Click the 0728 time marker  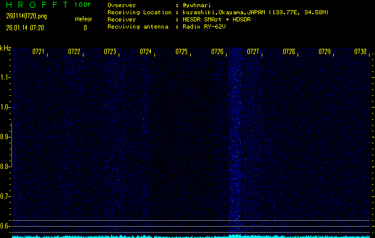[x=289, y=52]
